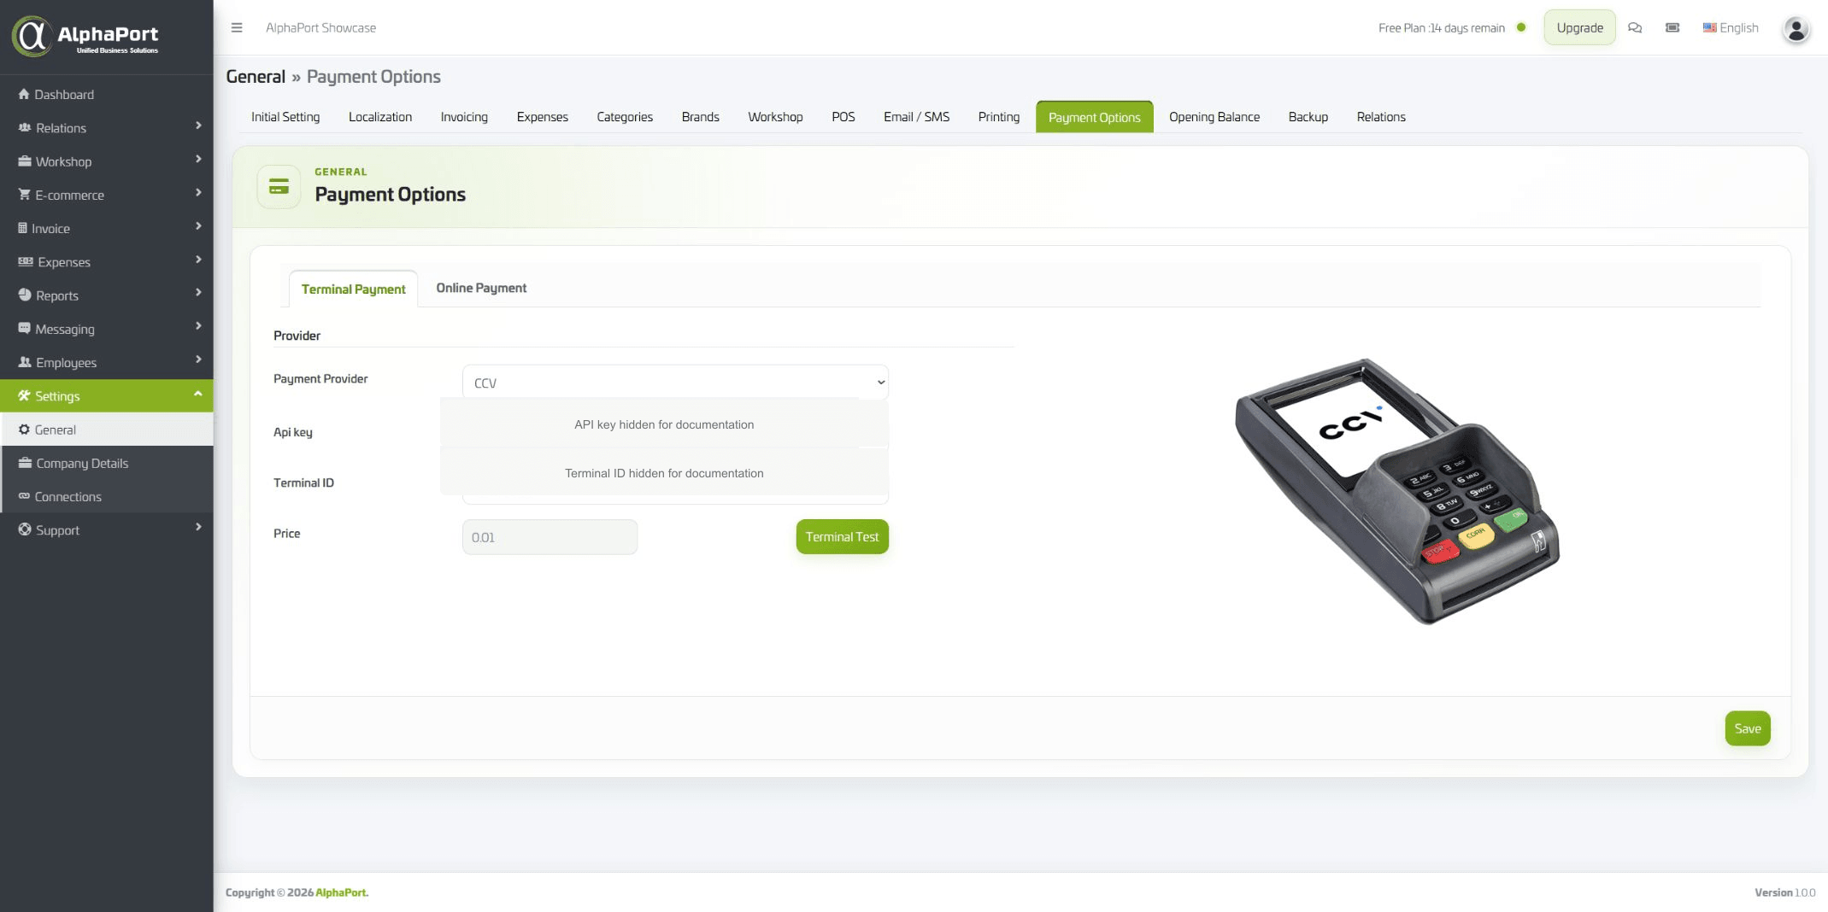Open the Localization tab
The height and width of the screenshot is (912, 1828).
tap(380, 117)
